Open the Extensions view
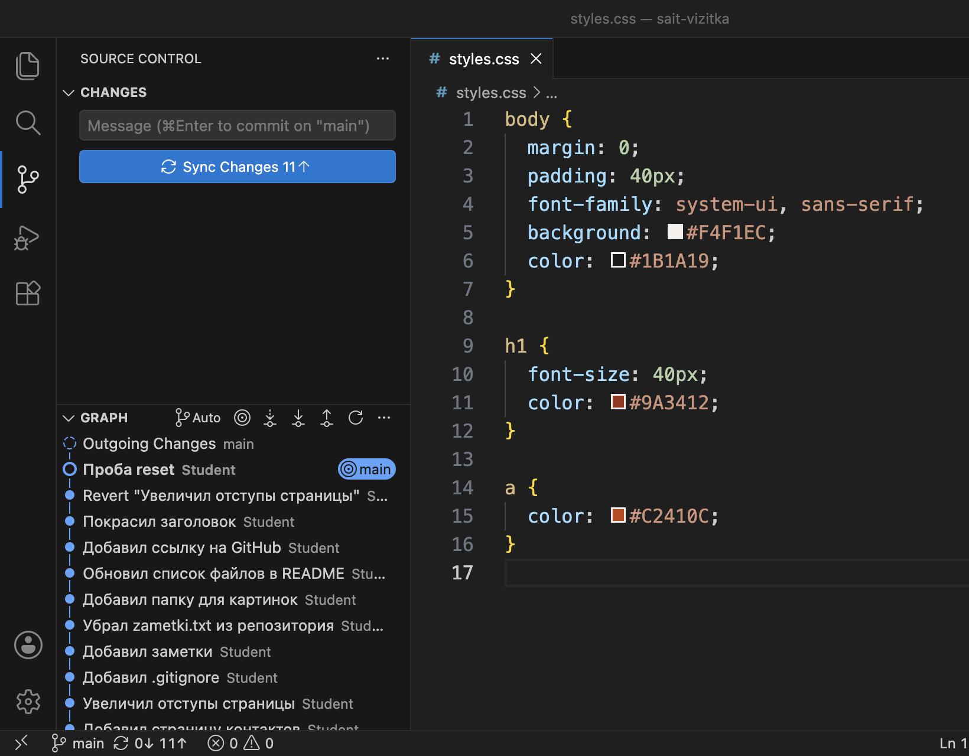The height and width of the screenshot is (756, 969). pyautogui.click(x=28, y=293)
